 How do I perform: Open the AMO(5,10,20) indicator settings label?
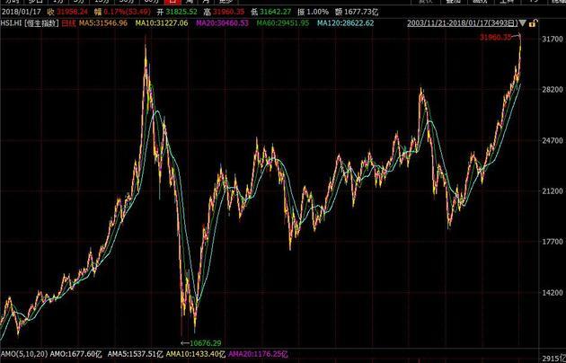[27, 355]
